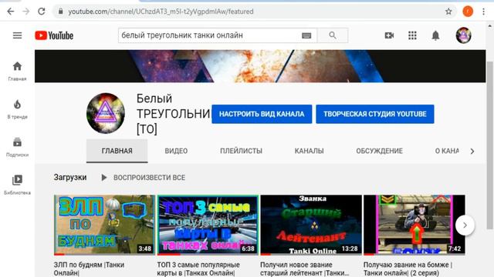
Task: Click the page vertical scrollbar
Action: pos(489,145)
